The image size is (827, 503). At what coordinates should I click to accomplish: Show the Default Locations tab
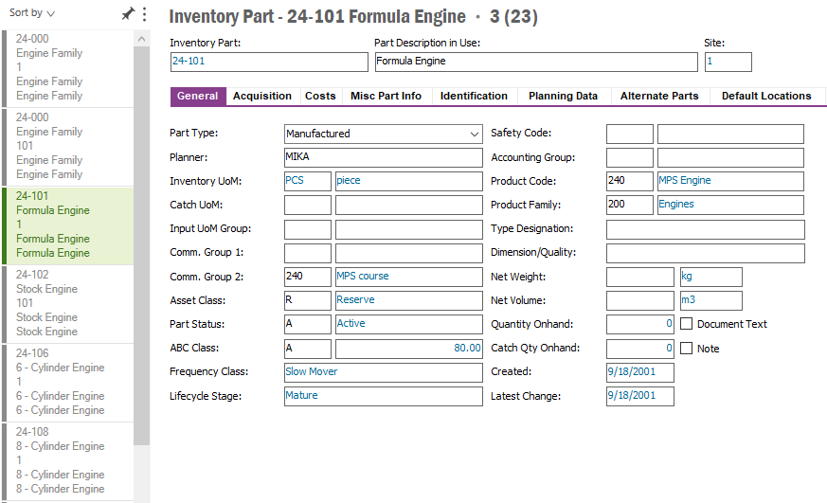[x=766, y=96]
